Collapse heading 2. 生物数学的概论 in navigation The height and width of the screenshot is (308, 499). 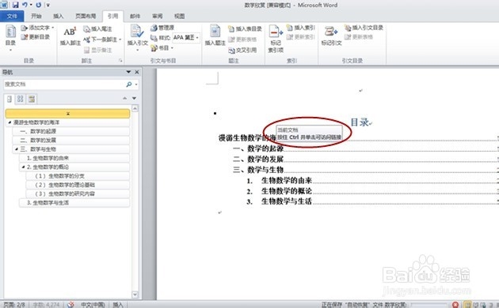[24, 167]
